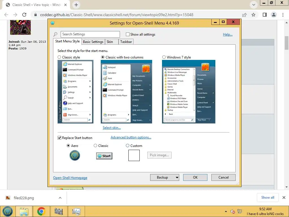Close the downloads bar
This screenshot has height=217, width=289.
(x=284, y=198)
